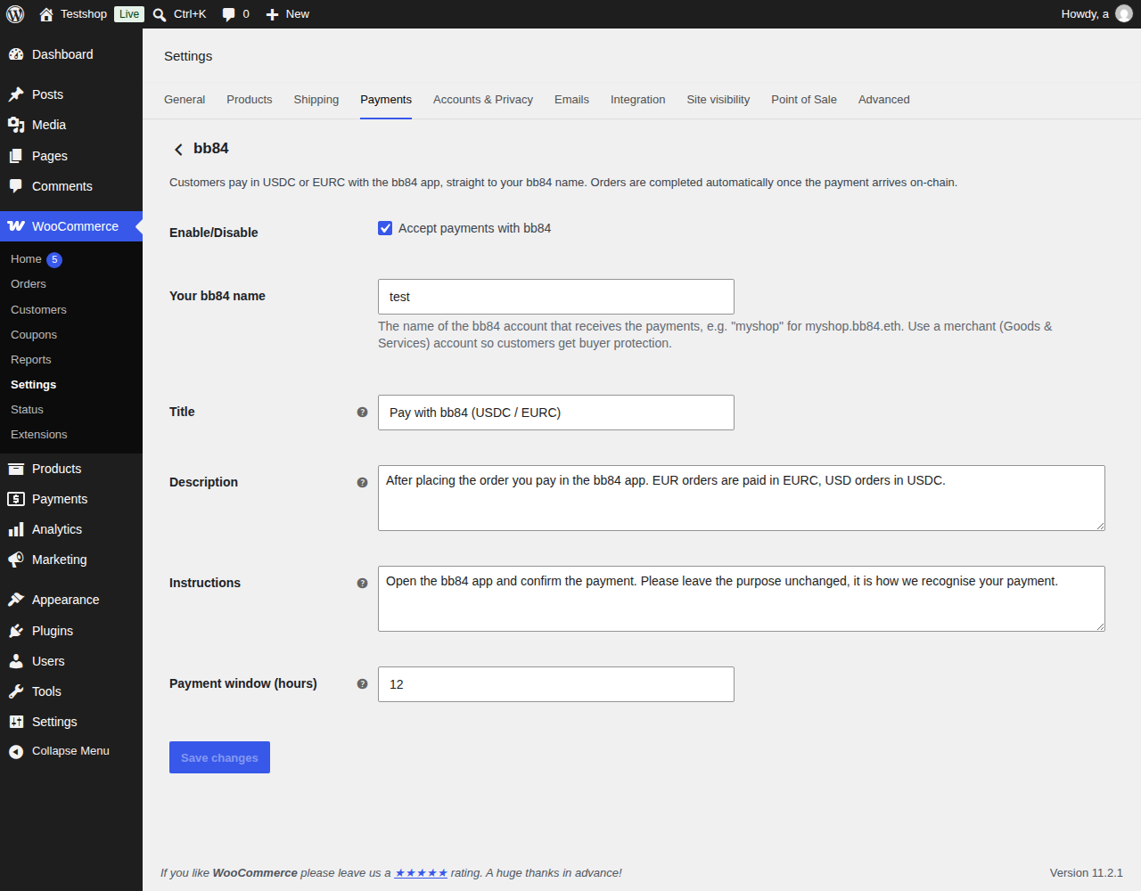Open the Site visibility tab

point(718,100)
